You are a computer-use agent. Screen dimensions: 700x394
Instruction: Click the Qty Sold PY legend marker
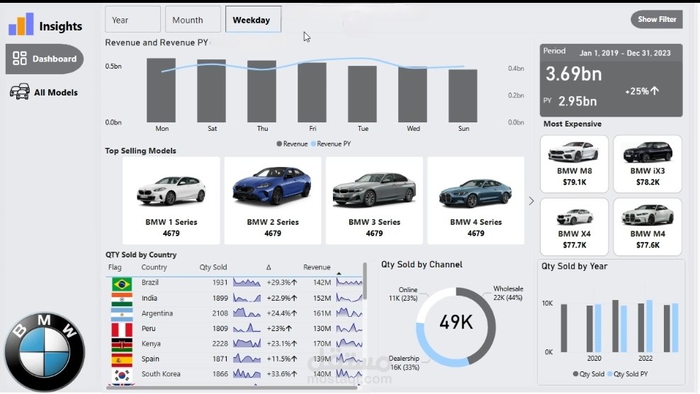tap(610, 374)
